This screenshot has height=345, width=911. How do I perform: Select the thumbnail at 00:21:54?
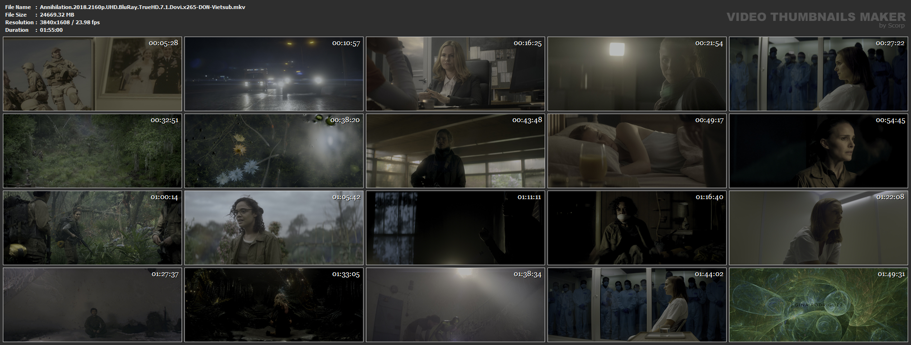(637, 74)
